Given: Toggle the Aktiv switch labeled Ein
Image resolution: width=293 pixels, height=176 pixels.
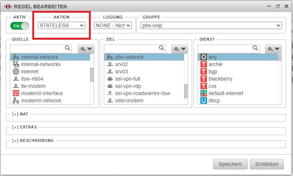Looking at the screenshot, I should (x=20, y=26).
